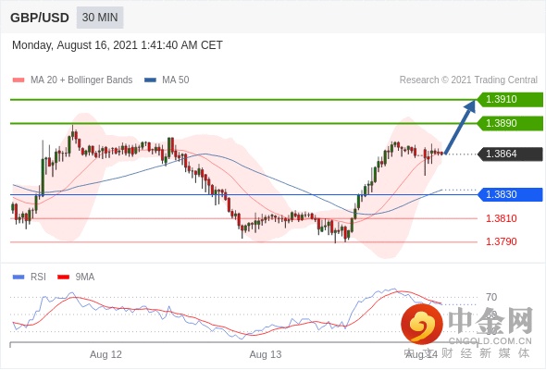The image size is (546, 370).
Task: Click the pink MA 20 Bollinger swatch
Action: tap(19, 80)
